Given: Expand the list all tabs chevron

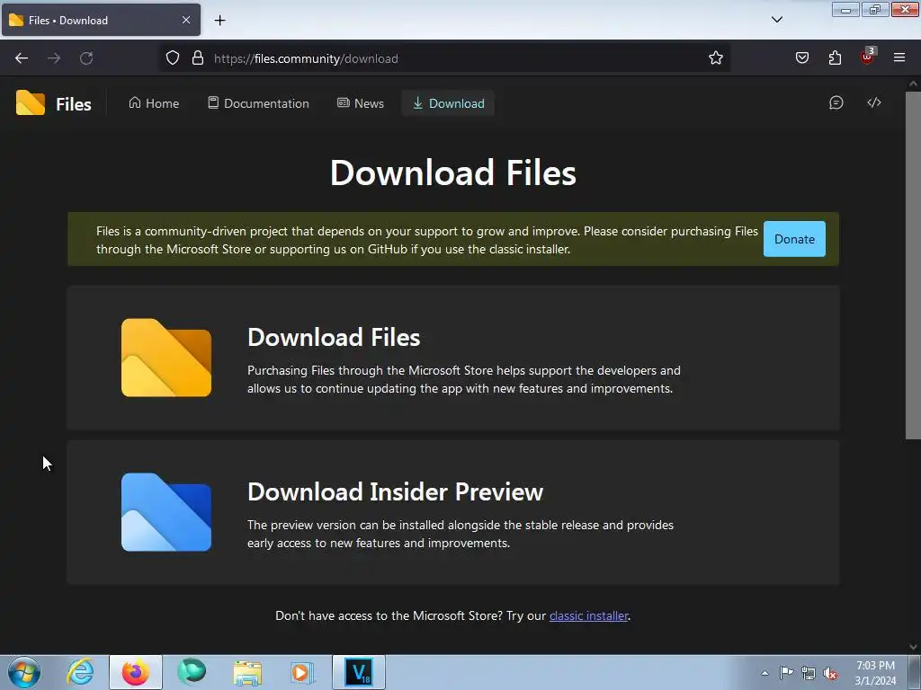Looking at the screenshot, I should 776,20.
